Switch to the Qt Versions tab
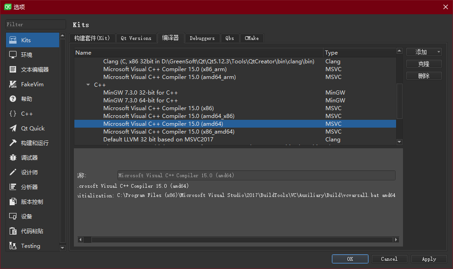This screenshot has height=269, width=453. 136,38
